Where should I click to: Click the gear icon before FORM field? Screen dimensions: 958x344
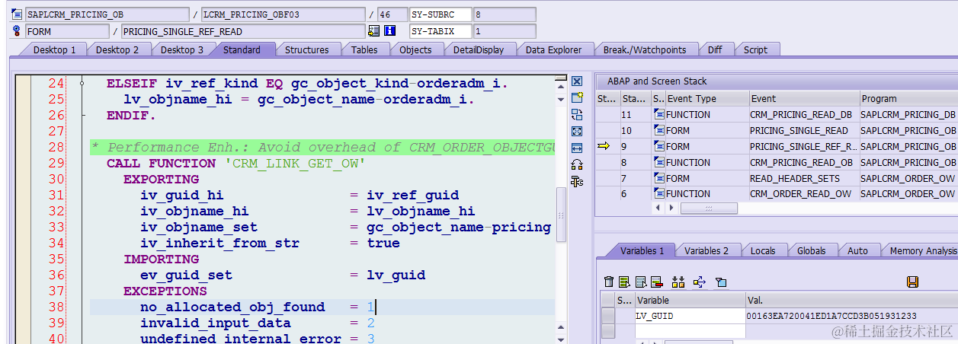point(17,31)
